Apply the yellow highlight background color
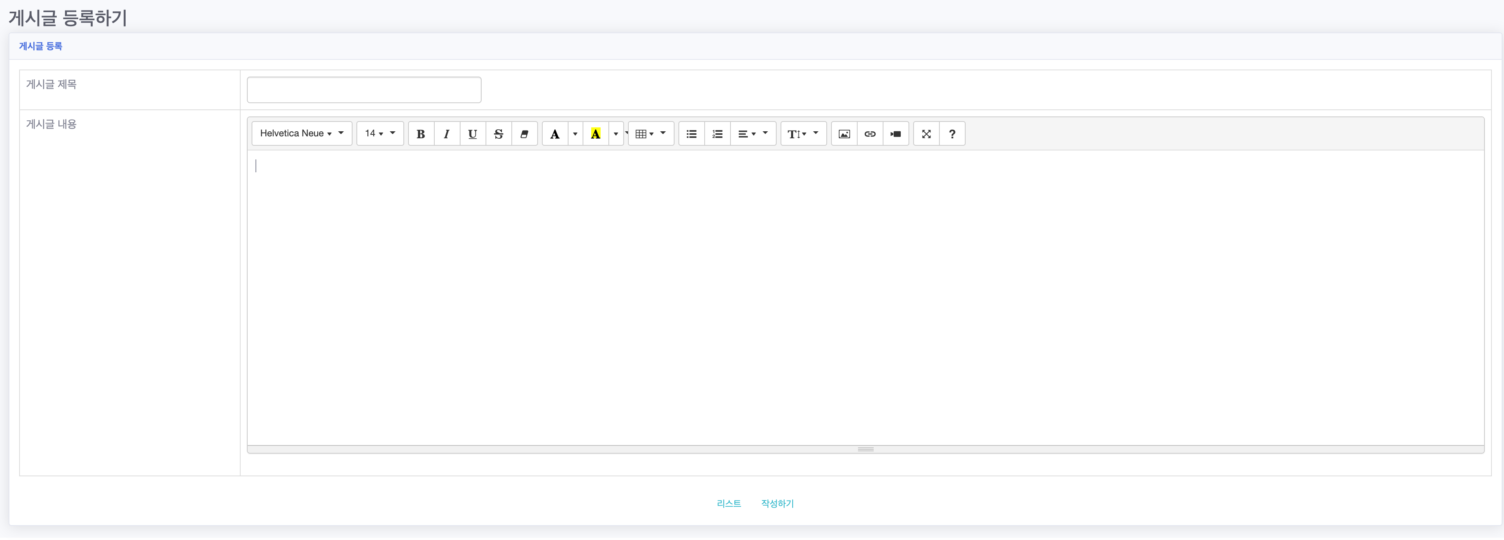The height and width of the screenshot is (540, 1504). (x=595, y=134)
